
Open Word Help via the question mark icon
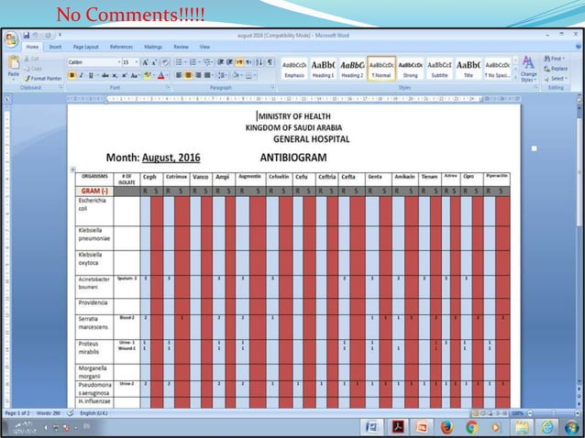click(579, 47)
